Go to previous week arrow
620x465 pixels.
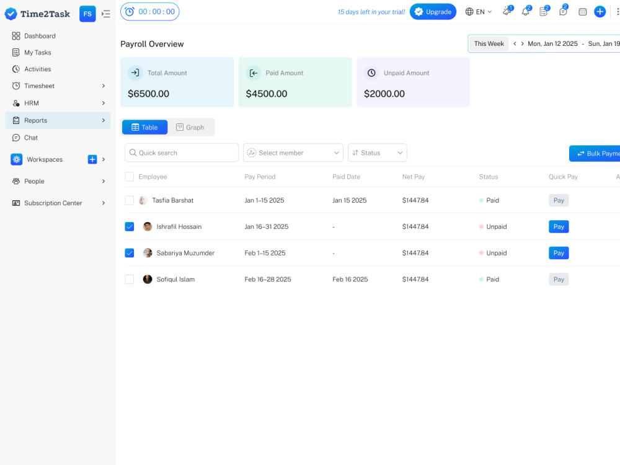tap(515, 43)
